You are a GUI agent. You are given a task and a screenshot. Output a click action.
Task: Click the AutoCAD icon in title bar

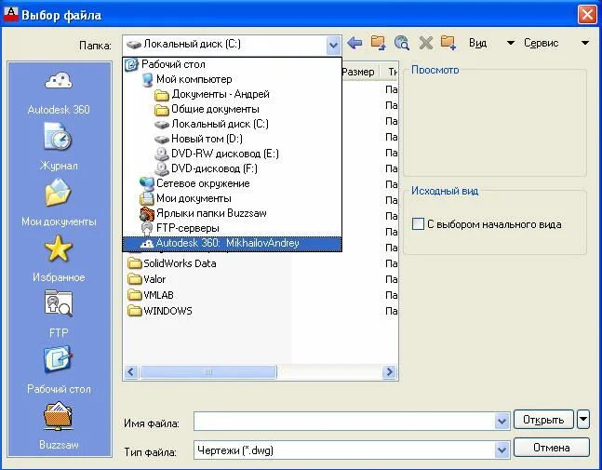11,14
